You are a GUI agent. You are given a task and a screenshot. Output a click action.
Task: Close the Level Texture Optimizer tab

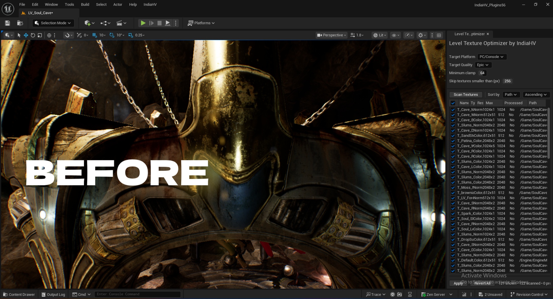point(488,34)
